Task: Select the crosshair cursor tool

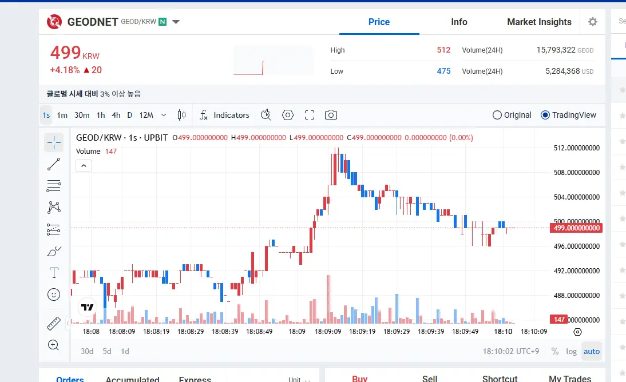Action: [x=54, y=142]
